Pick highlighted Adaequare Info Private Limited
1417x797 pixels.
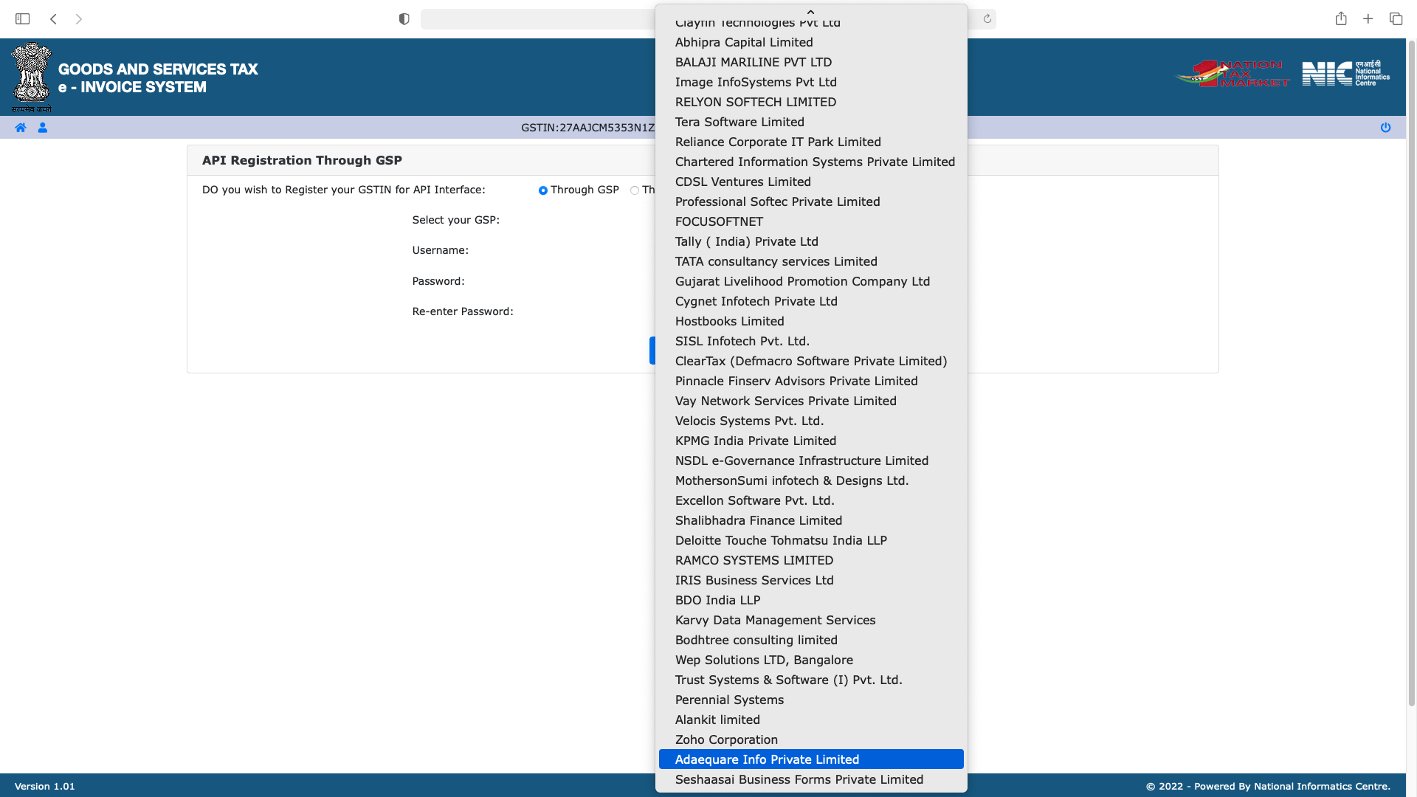811,759
